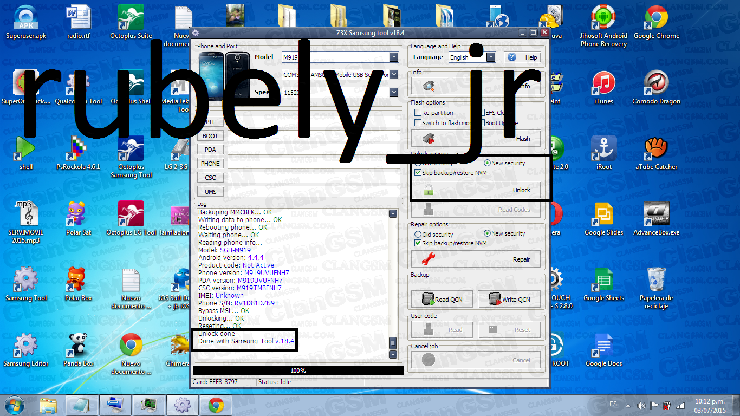
Task: Click the ES language indicator
Action: click(613, 404)
